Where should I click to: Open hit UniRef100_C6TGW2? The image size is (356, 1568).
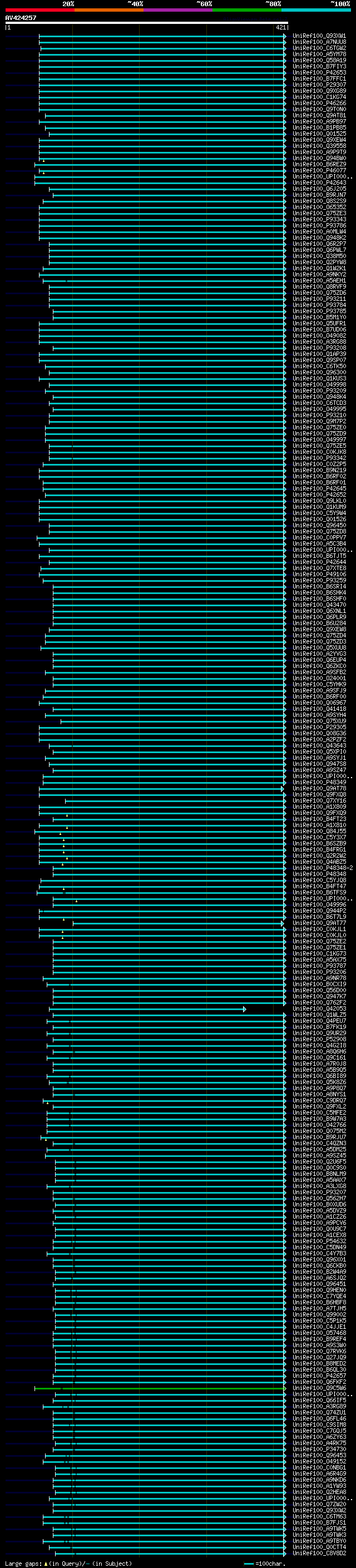[319, 48]
